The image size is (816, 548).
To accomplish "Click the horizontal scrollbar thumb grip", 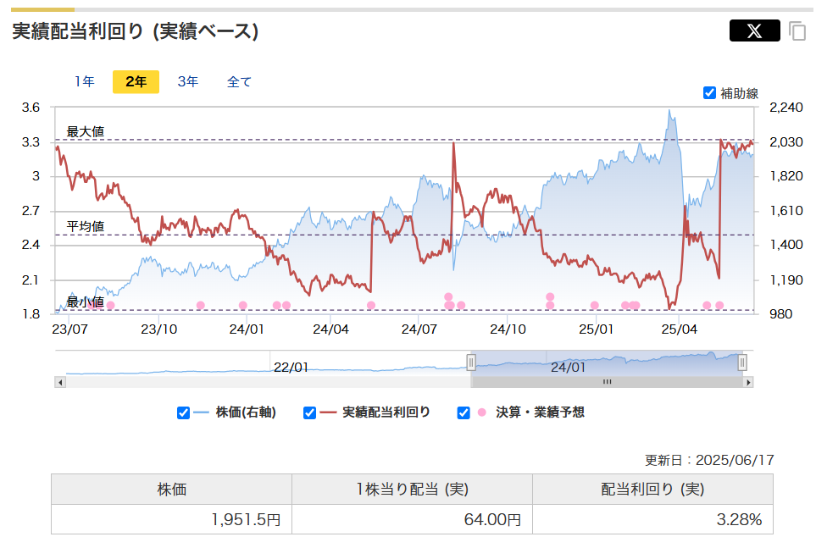I will point(607,382).
